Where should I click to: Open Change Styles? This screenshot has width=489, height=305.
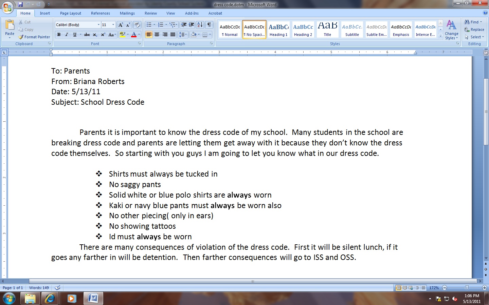452,30
